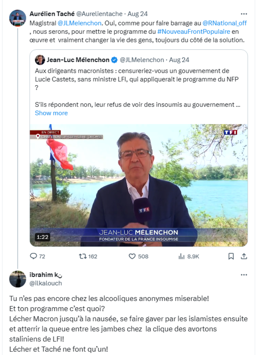Expand quoted tweet with Show more

pyautogui.click(x=51, y=113)
